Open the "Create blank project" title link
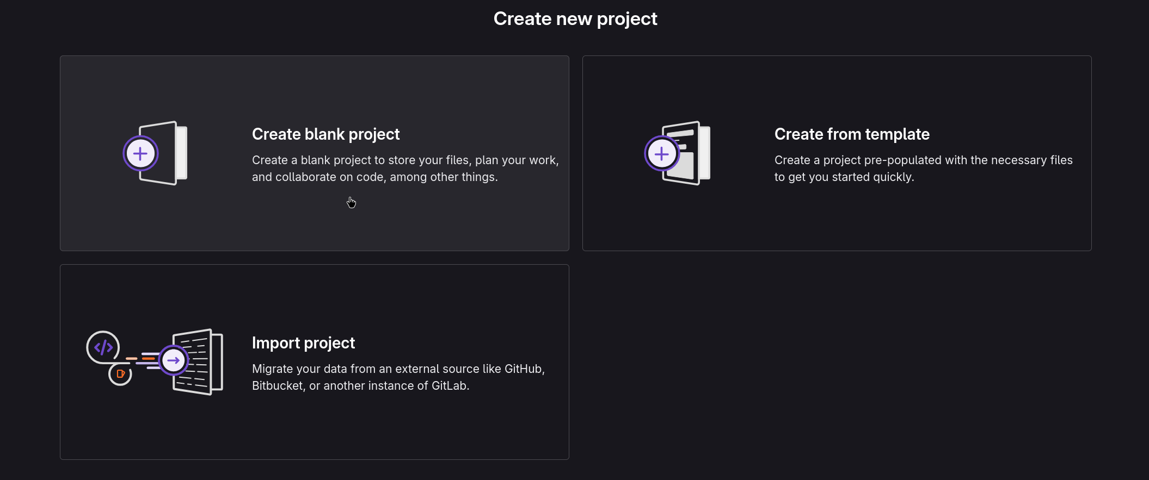The image size is (1149, 480). 325,134
